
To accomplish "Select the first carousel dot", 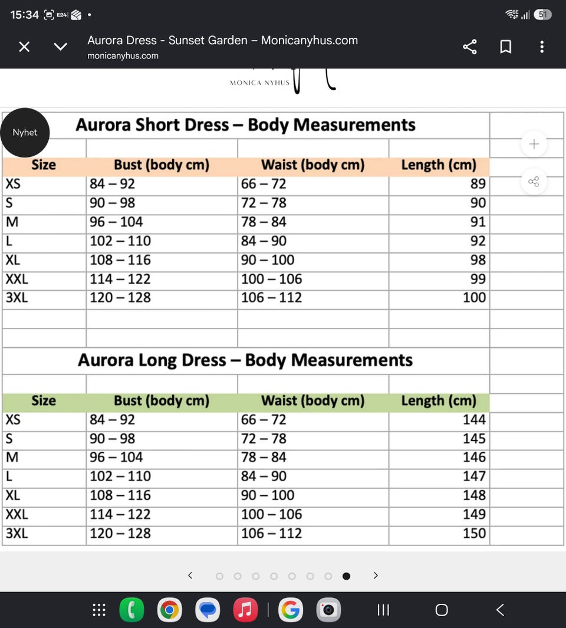I will tap(219, 576).
